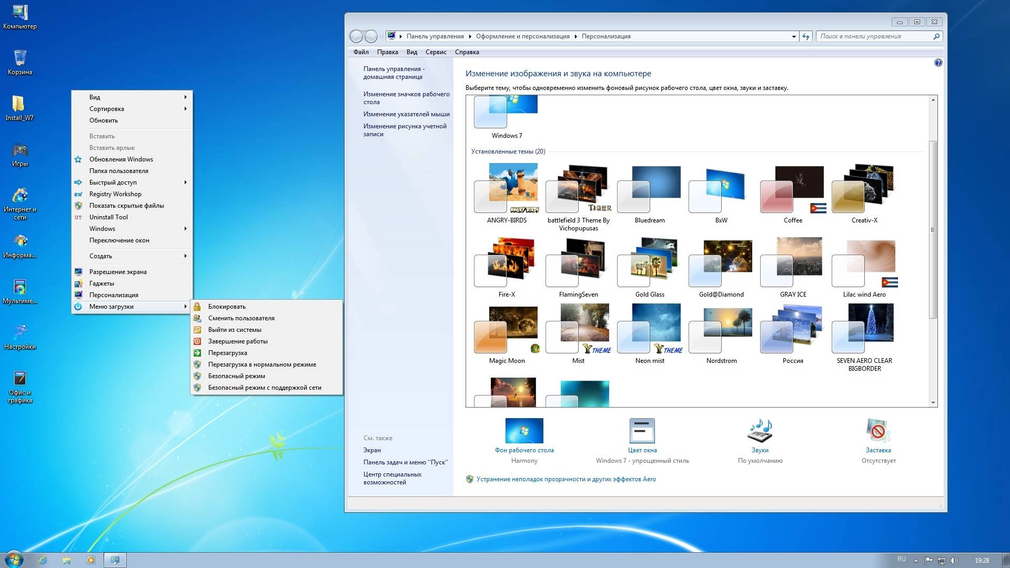Click theme list scrollbar down arrow
Screen dimensions: 1010x568
click(x=933, y=403)
